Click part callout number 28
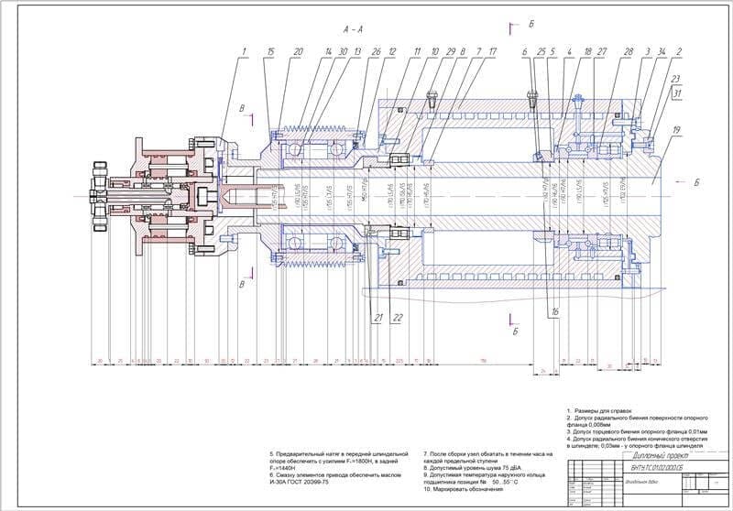Image resolution: width=733 pixels, height=511 pixels. (x=629, y=52)
